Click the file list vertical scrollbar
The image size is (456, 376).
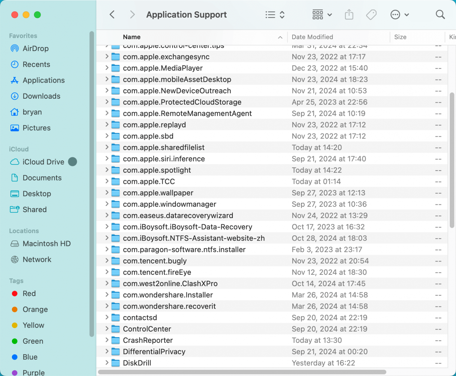tap(452, 160)
